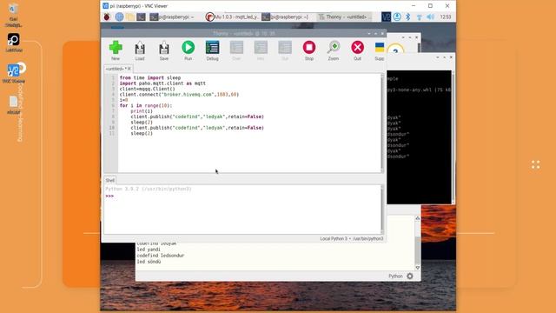556x313 pixels.
Task: Launch terminal from the taskbar launcher
Action: tap(141, 17)
